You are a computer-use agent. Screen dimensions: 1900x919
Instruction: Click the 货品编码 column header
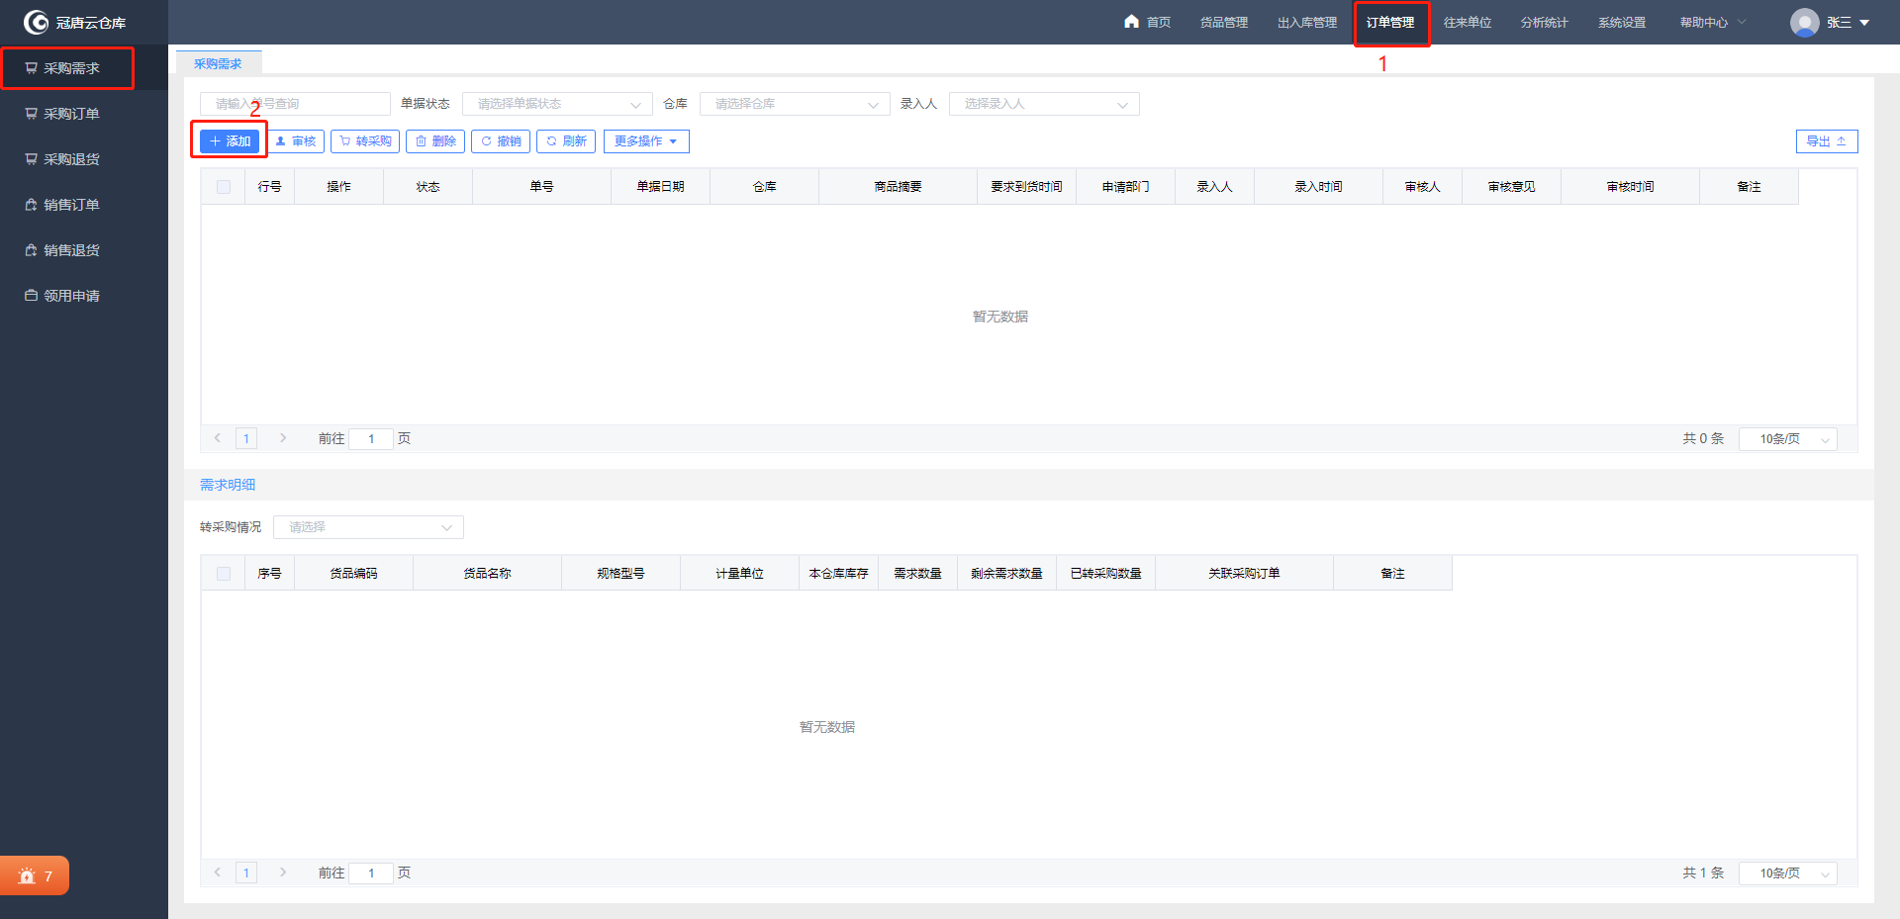tap(353, 574)
